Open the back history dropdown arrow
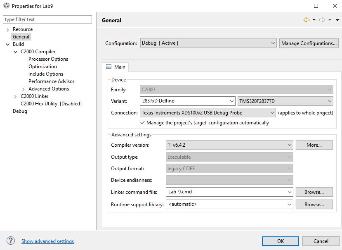 [314, 20]
